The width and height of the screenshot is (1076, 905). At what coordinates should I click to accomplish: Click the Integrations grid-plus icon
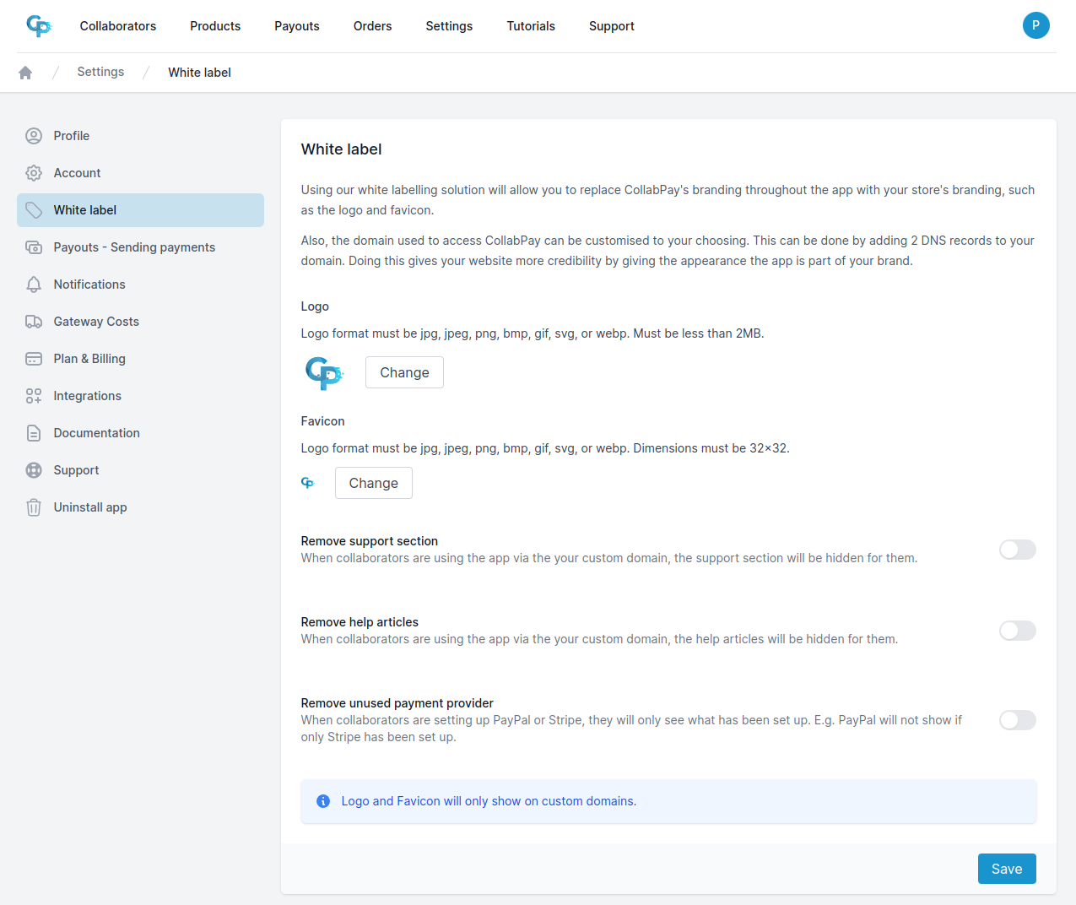[x=34, y=396]
